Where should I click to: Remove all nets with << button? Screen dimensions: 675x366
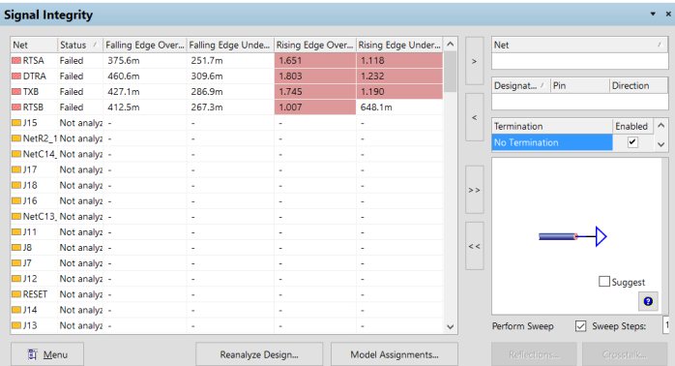(475, 246)
